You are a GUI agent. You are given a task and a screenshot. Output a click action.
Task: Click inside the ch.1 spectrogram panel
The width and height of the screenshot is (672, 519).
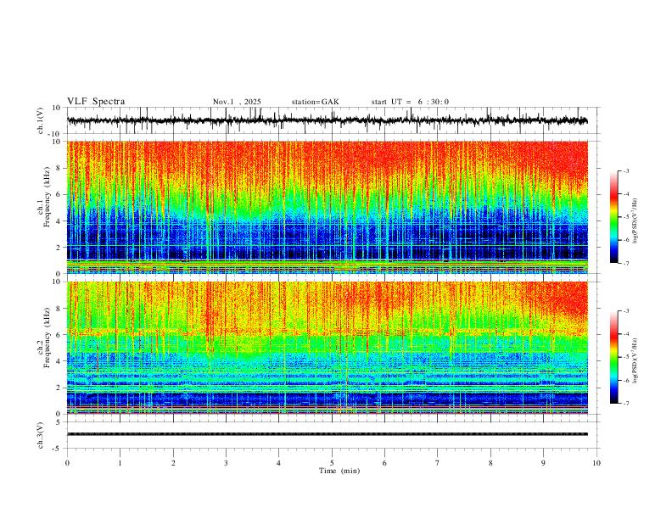328,207
